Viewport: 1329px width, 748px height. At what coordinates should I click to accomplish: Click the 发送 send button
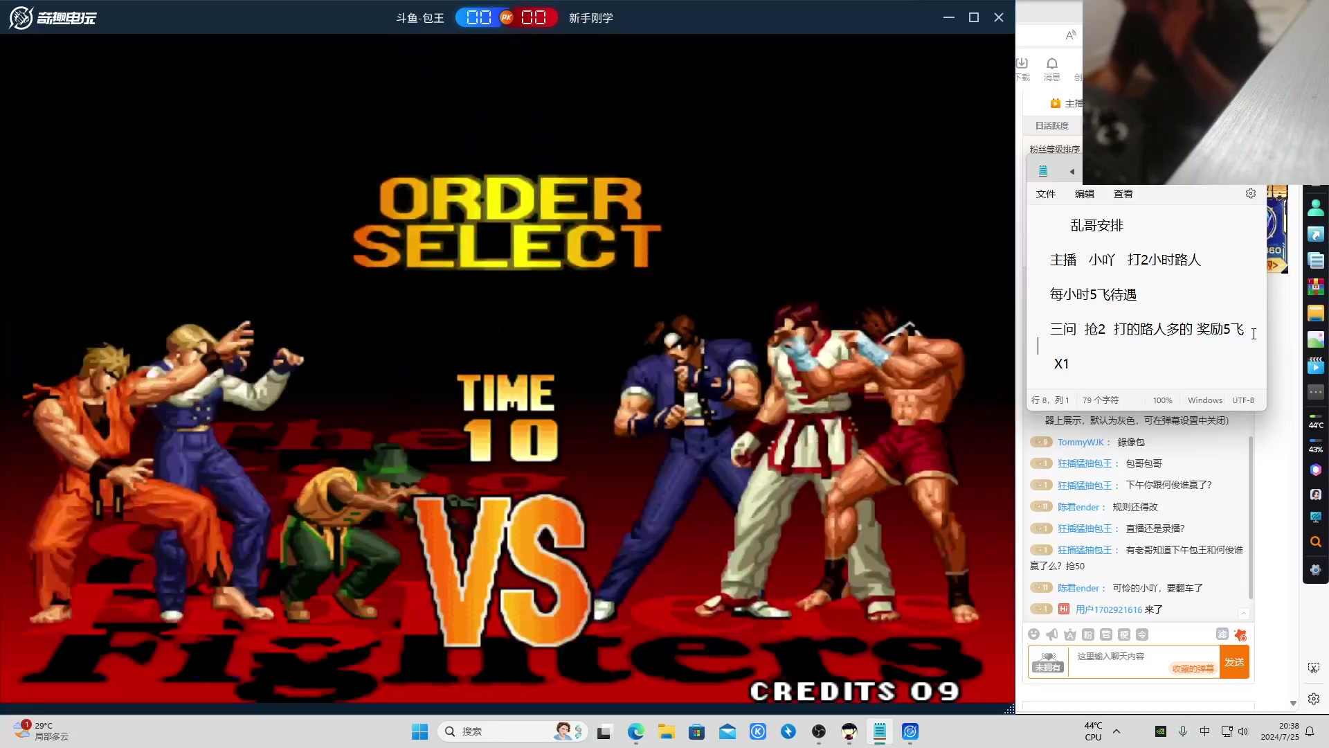click(1234, 662)
